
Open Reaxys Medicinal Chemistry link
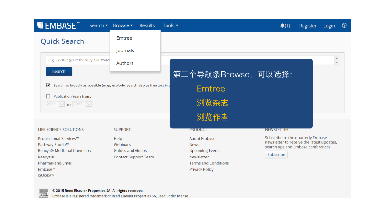64,150
